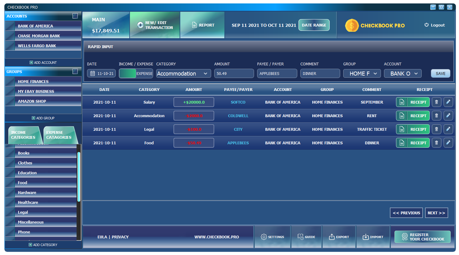Click the Checkbook Pro gold coin logo
The image size is (459, 255).
point(352,25)
